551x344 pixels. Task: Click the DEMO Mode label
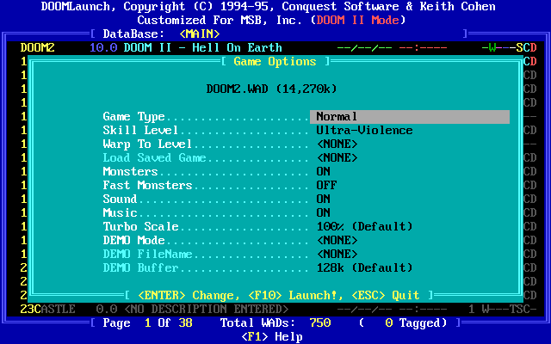134,240
